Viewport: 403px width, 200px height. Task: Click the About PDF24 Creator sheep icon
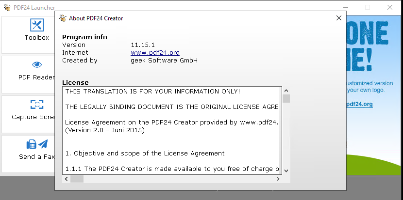point(62,18)
